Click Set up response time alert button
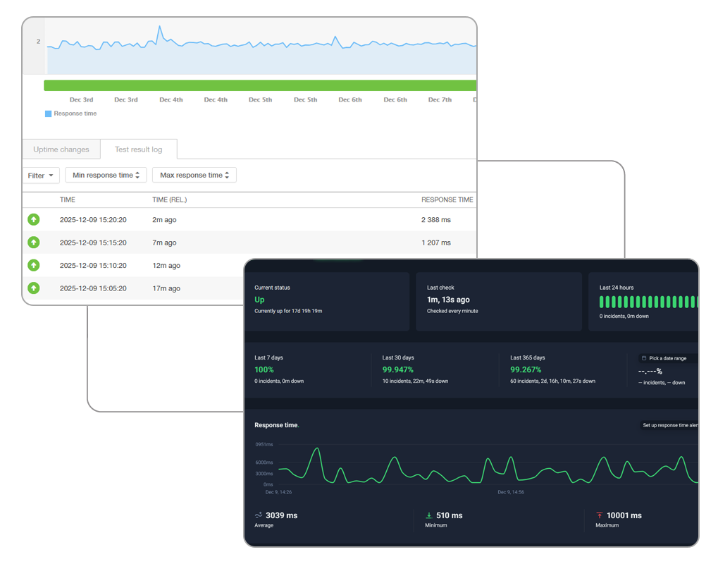Screen dimensions: 718x564 coord(669,425)
